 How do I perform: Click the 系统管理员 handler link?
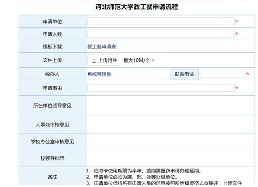click(x=99, y=74)
